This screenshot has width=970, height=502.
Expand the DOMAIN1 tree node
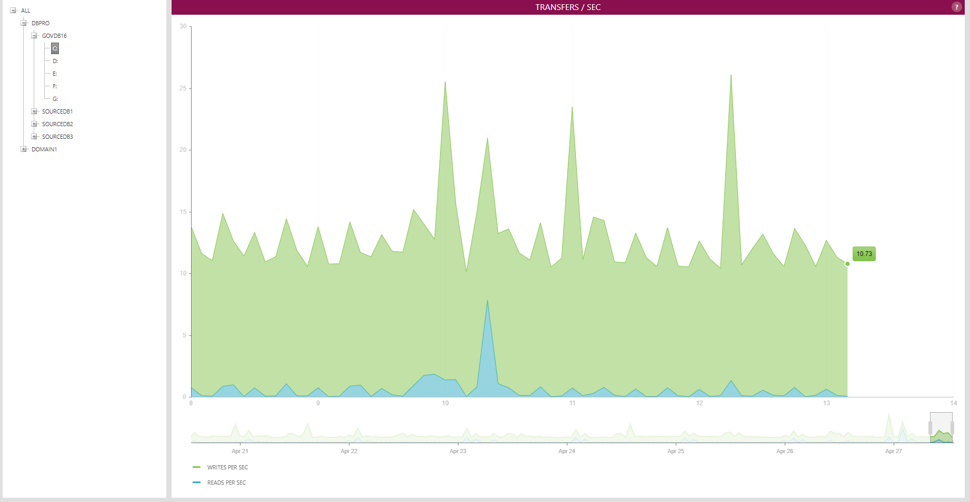click(24, 149)
